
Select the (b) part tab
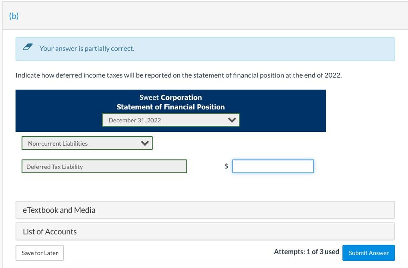click(13, 16)
